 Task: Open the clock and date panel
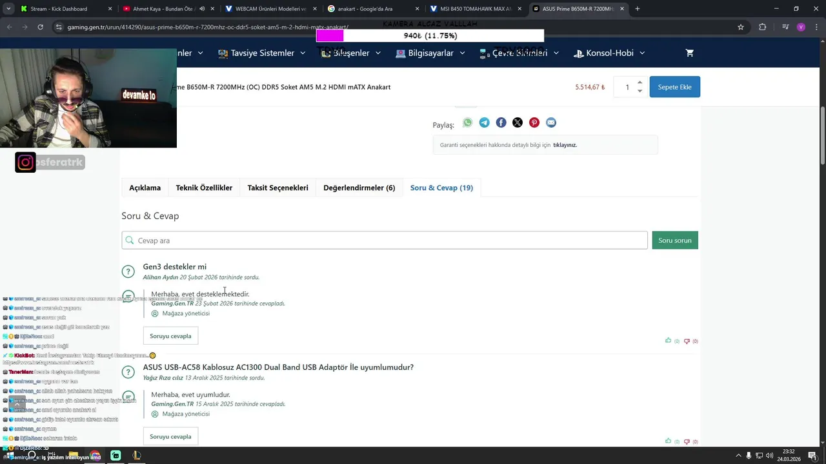[791, 456]
